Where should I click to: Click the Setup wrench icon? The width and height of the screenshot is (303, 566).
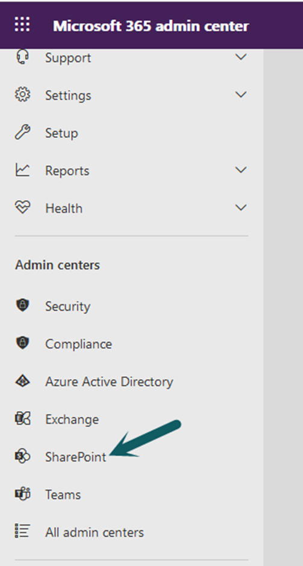click(x=22, y=133)
